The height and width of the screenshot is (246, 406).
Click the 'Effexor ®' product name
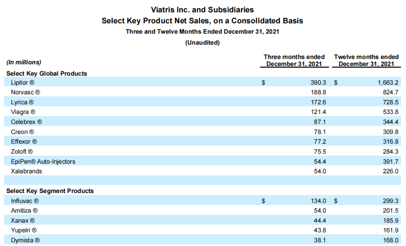click(x=24, y=142)
